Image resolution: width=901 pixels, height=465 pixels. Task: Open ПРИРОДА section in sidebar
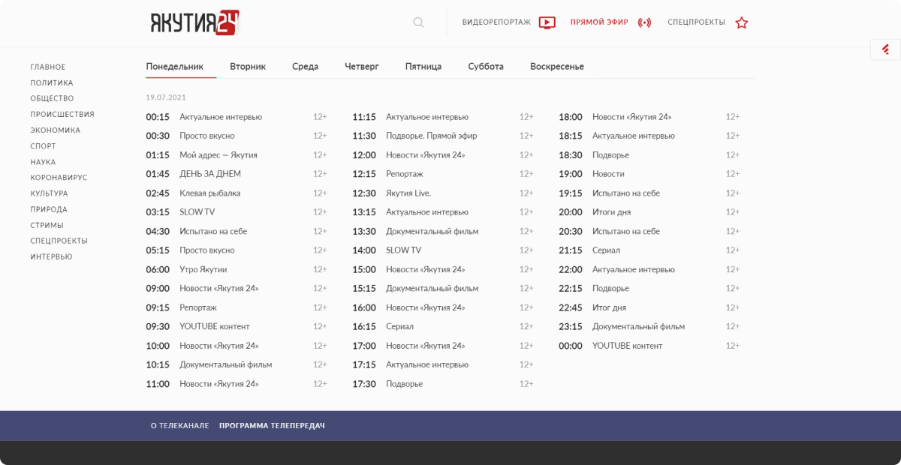pyautogui.click(x=49, y=209)
